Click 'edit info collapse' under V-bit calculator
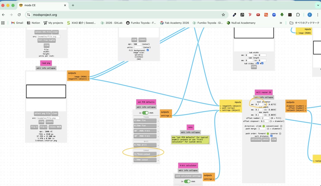The width and height of the screenshot is (321, 186). (188, 170)
